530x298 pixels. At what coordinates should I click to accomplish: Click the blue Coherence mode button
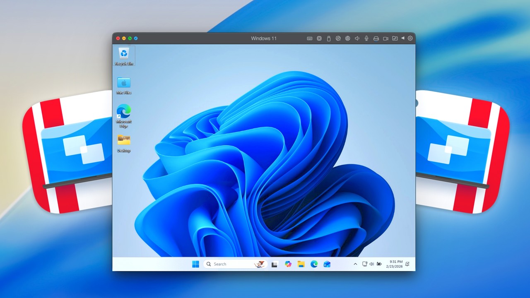pos(136,38)
